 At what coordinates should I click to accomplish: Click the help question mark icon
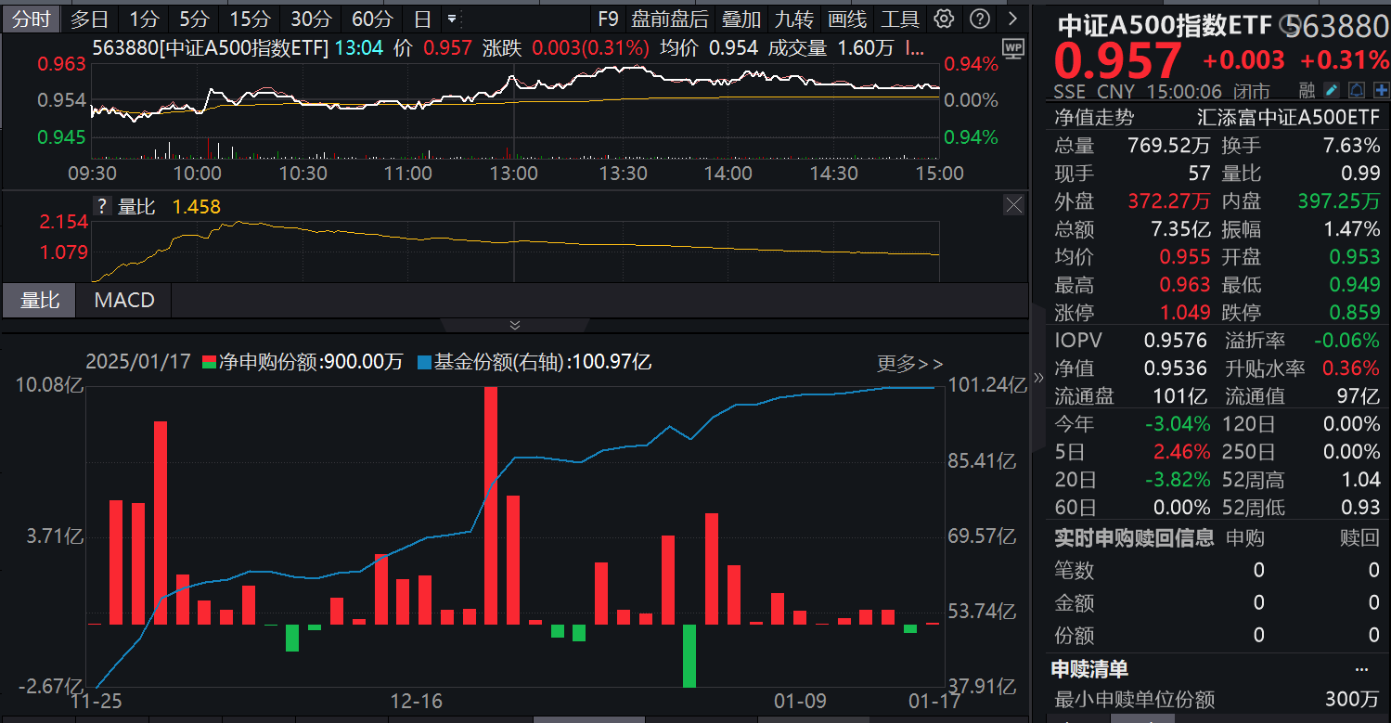[x=979, y=19]
